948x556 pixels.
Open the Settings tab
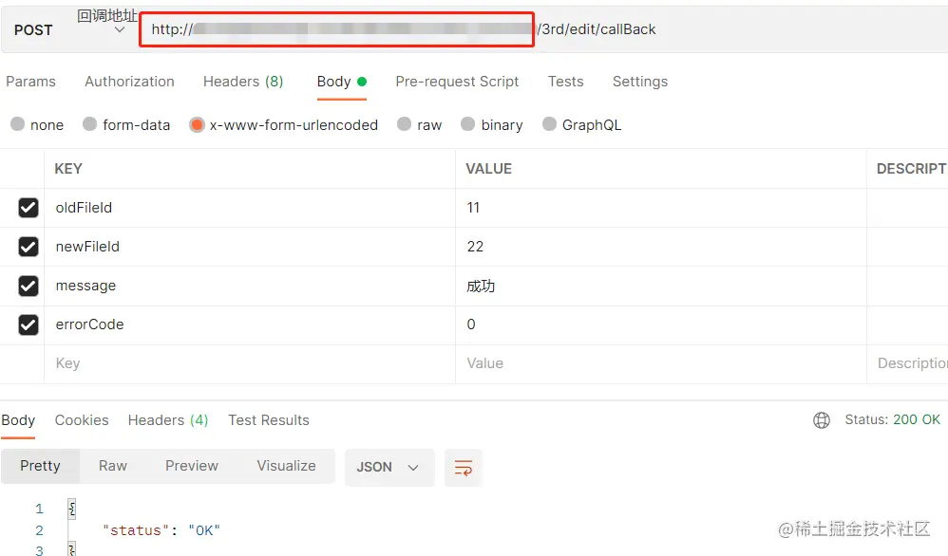point(640,82)
